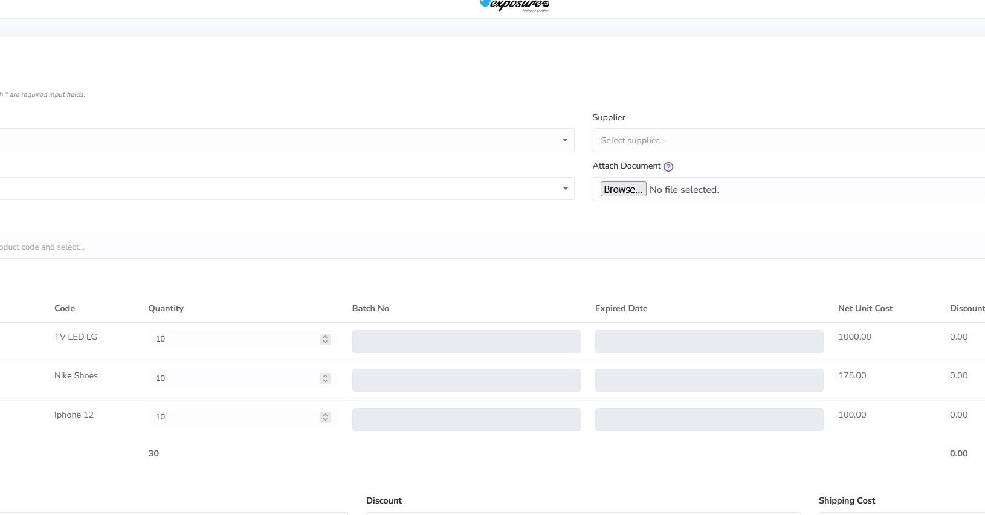This screenshot has width=985, height=515.
Task: Click the Browse... file button
Action: [623, 189]
